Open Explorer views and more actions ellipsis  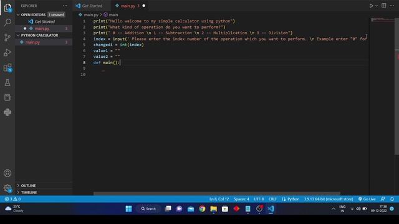(x=65, y=6)
